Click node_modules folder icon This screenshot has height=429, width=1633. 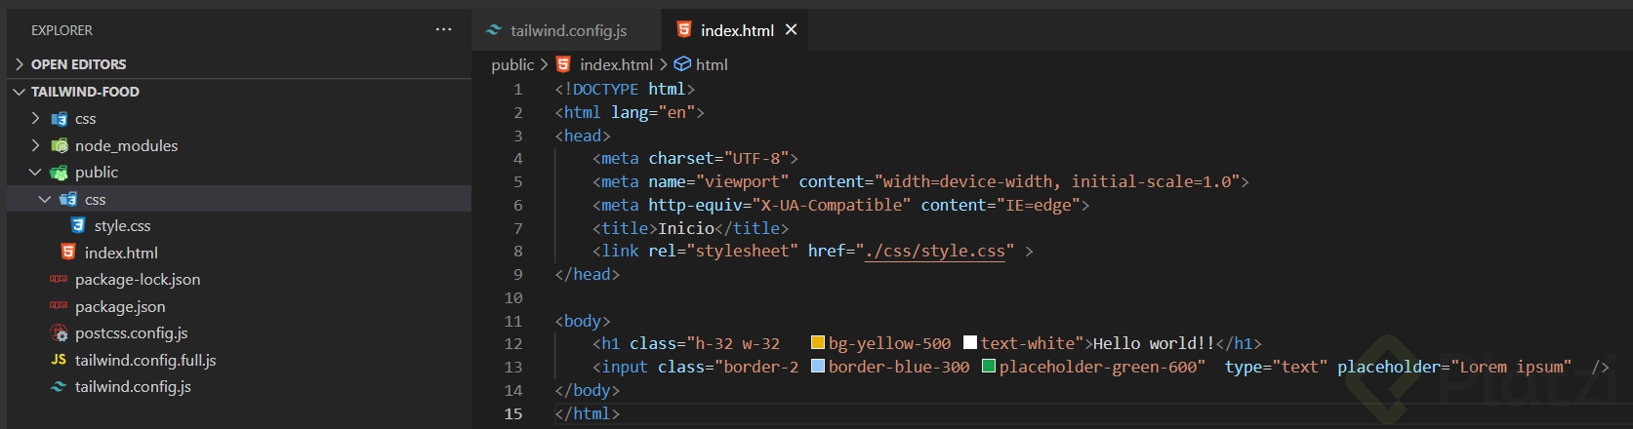(59, 145)
